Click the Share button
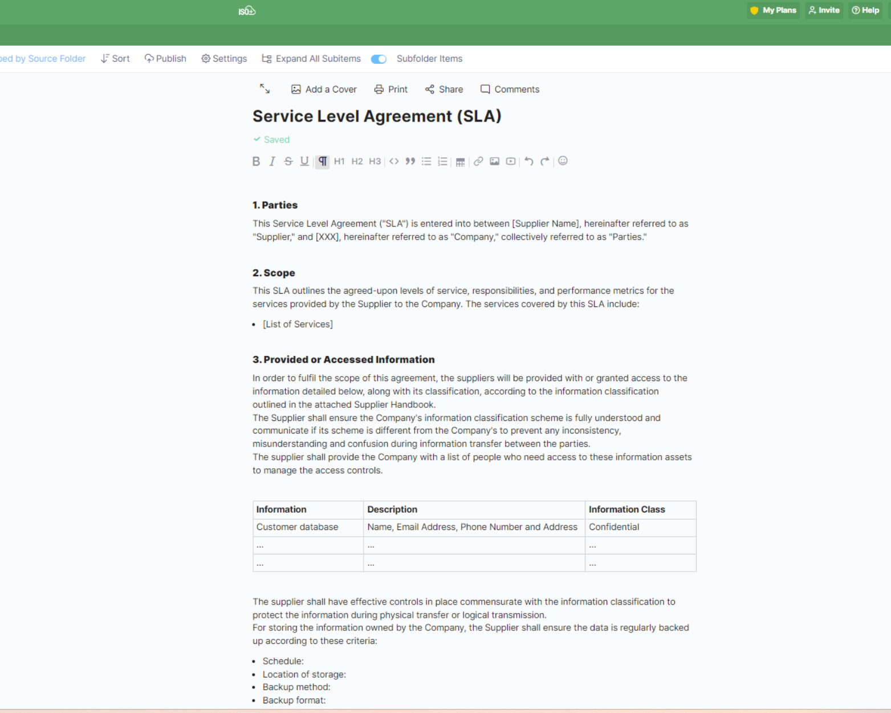The height and width of the screenshot is (713, 891). (444, 90)
